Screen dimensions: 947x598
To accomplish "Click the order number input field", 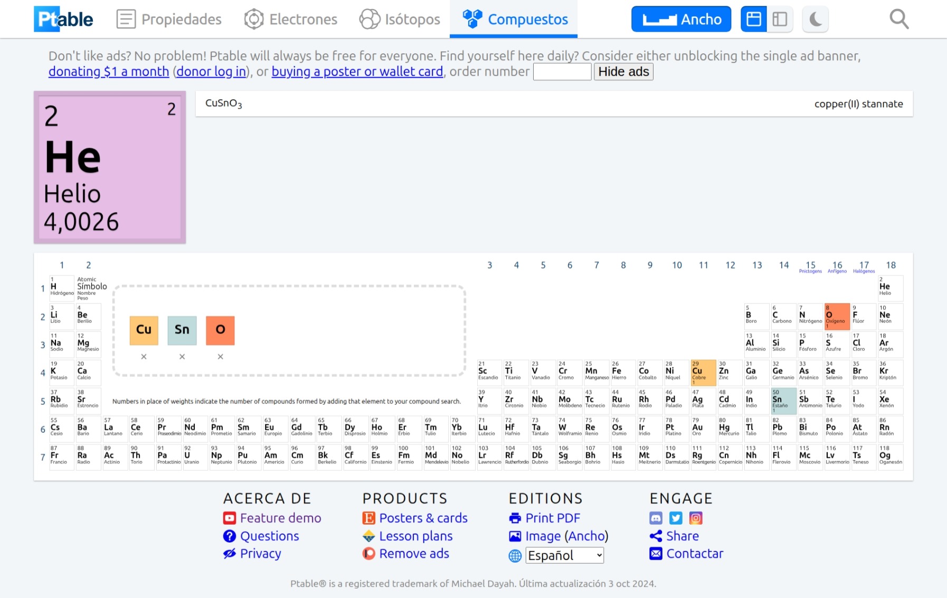I will point(562,72).
